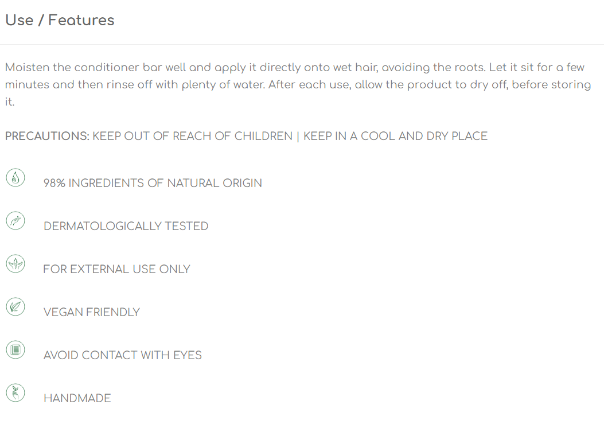The width and height of the screenshot is (604, 424).
Task: Click the dermatologically tested hand icon
Action: 15,221
